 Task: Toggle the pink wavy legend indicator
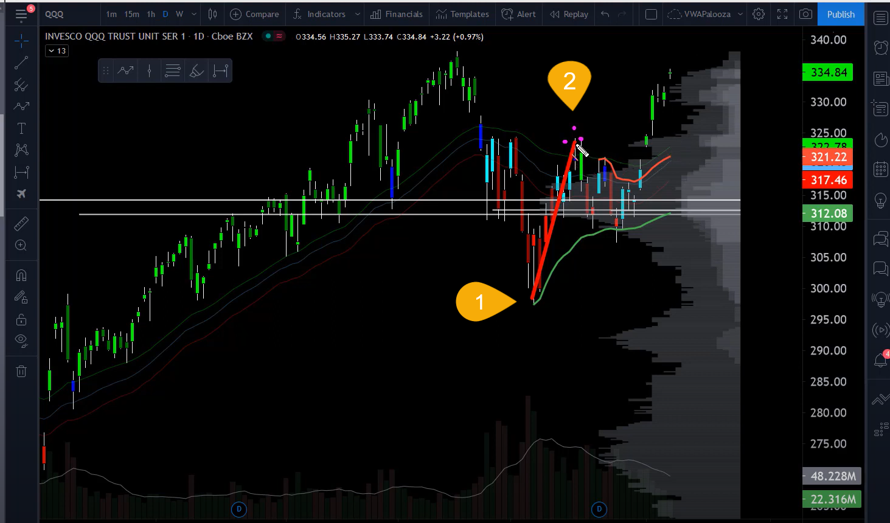279,36
